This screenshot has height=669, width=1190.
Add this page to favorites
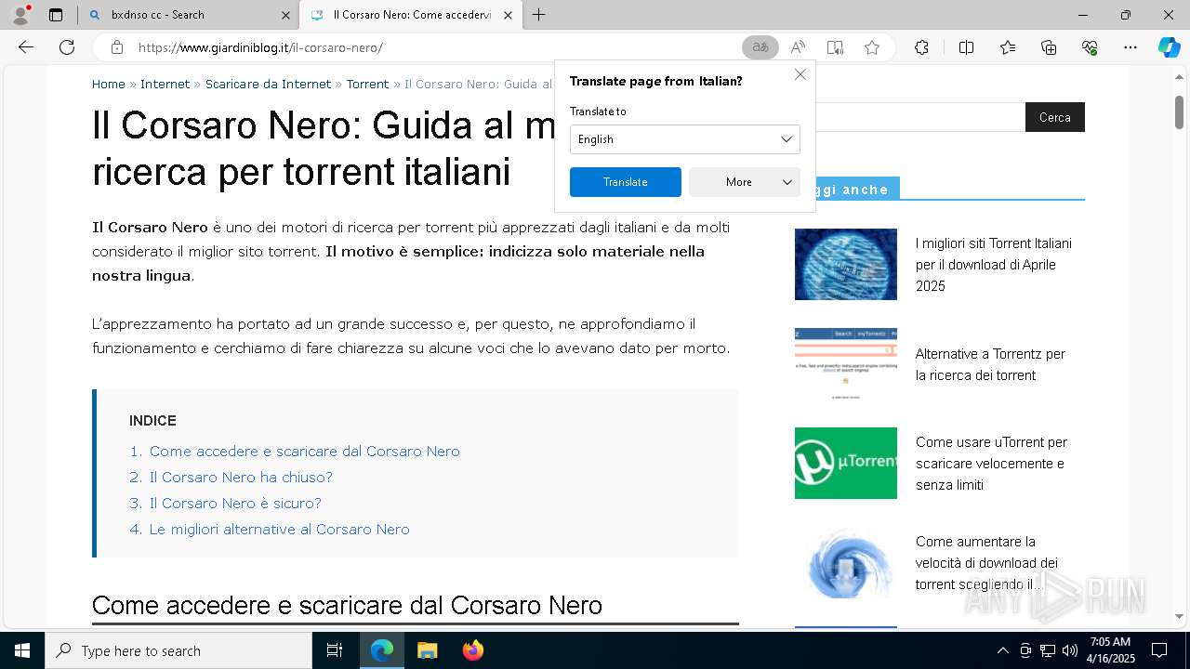click(872, 47)
